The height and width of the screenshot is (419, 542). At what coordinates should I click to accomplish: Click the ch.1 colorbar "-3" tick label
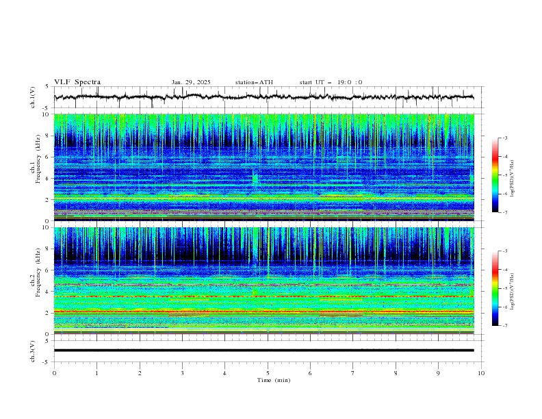(x=504, y=138)
